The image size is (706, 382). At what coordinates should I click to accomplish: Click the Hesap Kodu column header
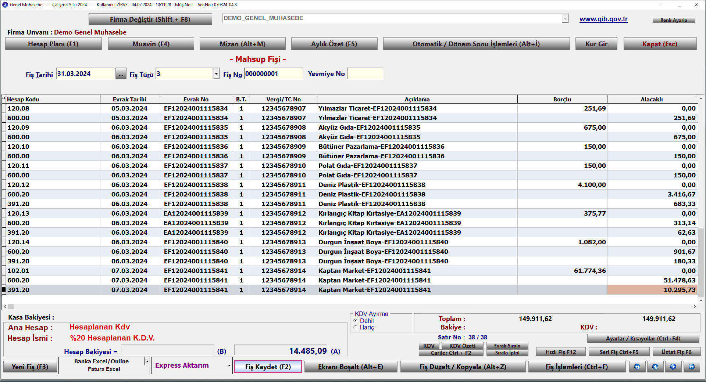[53, 99]
